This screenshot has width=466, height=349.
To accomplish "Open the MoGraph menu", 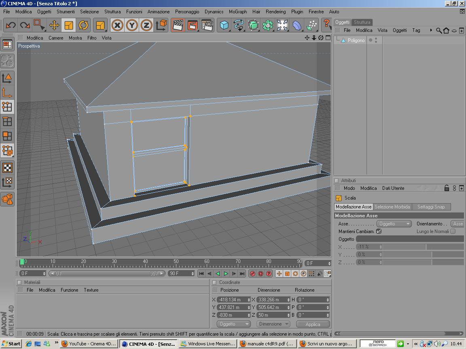I will pyautogui.click(x=238, y=12).
